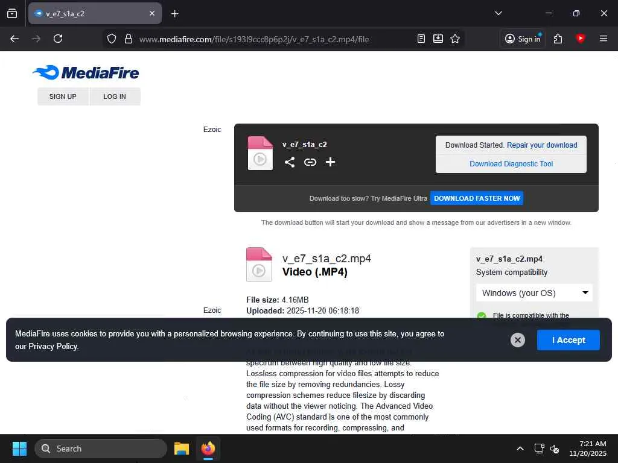618x463 pixels.
Task: Open the list all tabs chevron
Action: click(x=498, y=13)
